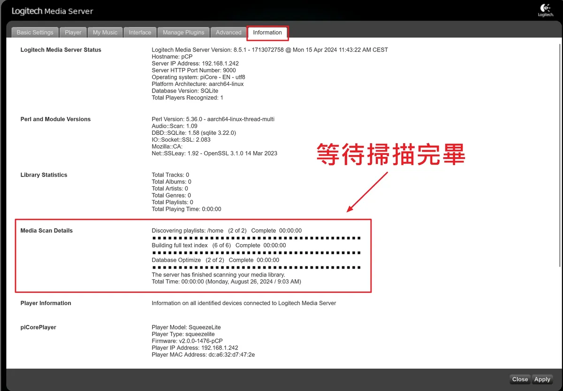Screen dimensions: 563x391
Task: Click Discovering playlists: /home status line
Action: coord(227,230)
